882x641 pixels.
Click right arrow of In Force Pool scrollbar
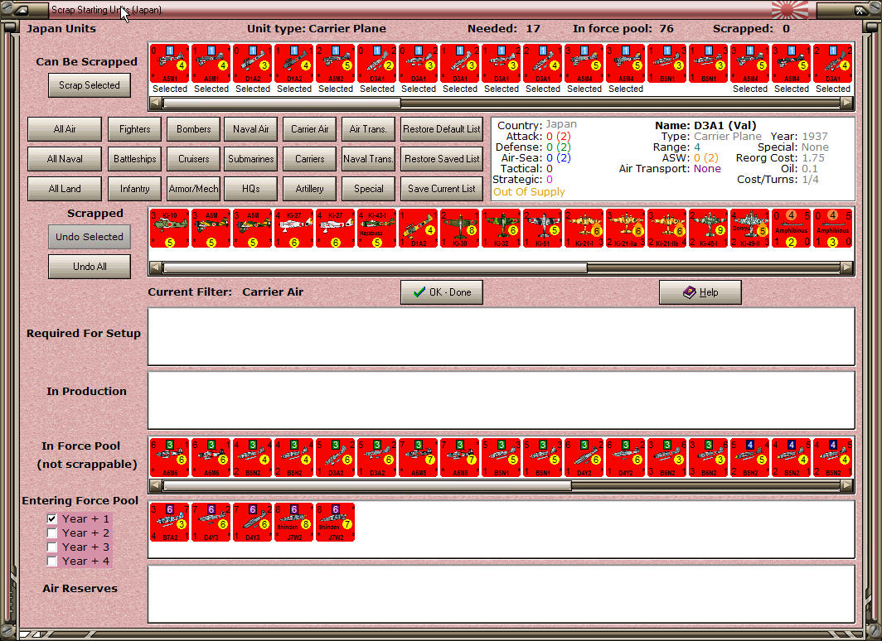pyautogui.click(x=846, y=486)
